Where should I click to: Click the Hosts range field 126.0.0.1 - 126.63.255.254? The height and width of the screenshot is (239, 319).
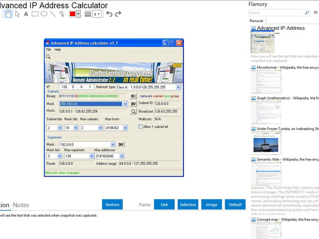[x=93, y=111]
